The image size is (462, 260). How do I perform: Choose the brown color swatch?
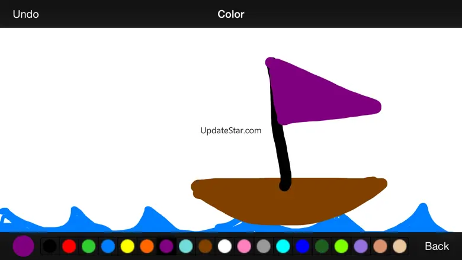206,246
